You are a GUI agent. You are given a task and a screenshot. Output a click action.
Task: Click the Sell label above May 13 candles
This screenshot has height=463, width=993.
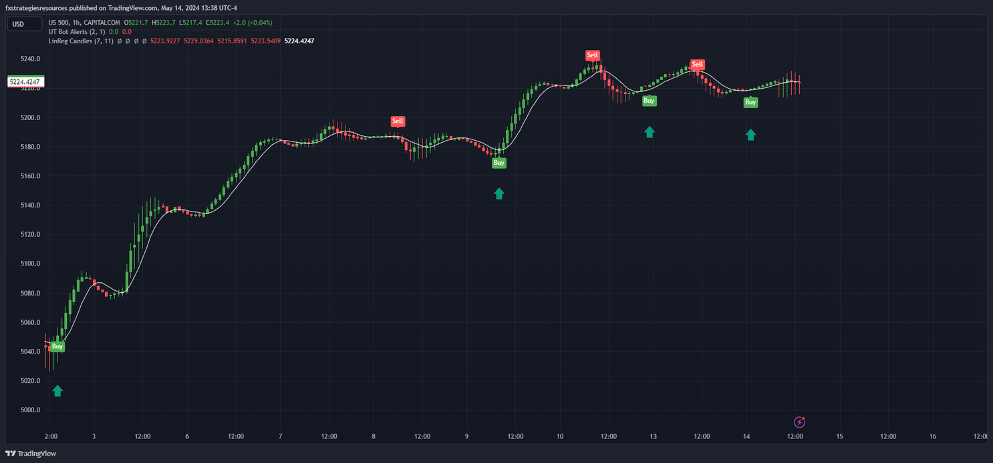(697, 64)
